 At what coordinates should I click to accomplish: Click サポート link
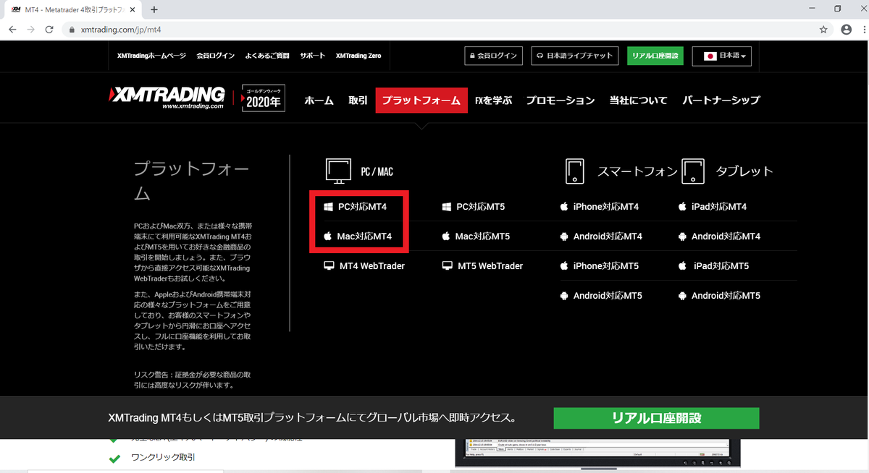pyautogui.click(x=313, y=56)
